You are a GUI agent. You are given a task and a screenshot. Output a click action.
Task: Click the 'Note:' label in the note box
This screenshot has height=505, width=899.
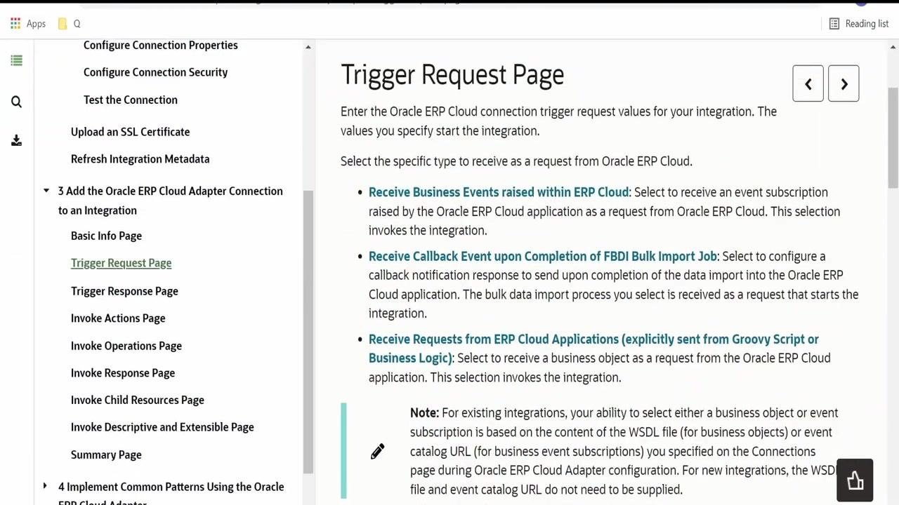coord(424,413)
